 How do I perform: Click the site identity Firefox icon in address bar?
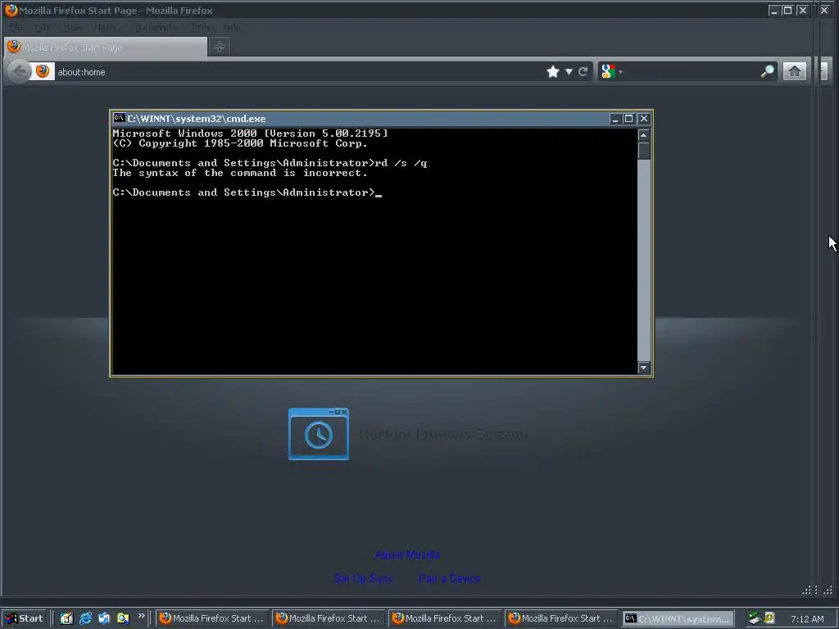[x=43, y=71]
